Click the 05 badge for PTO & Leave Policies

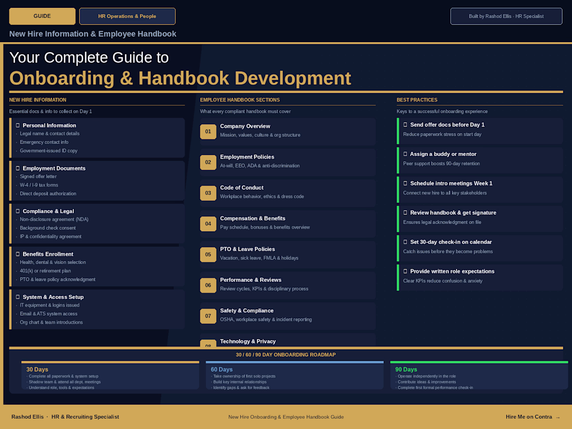pos(208,255)
